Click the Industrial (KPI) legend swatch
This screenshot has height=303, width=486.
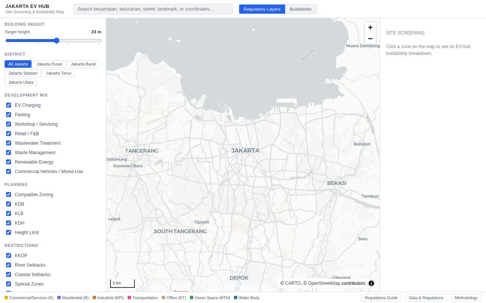click(94, 298)
